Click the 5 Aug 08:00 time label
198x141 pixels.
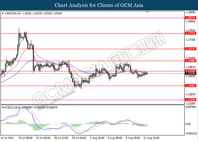click(x=115, y=138)
